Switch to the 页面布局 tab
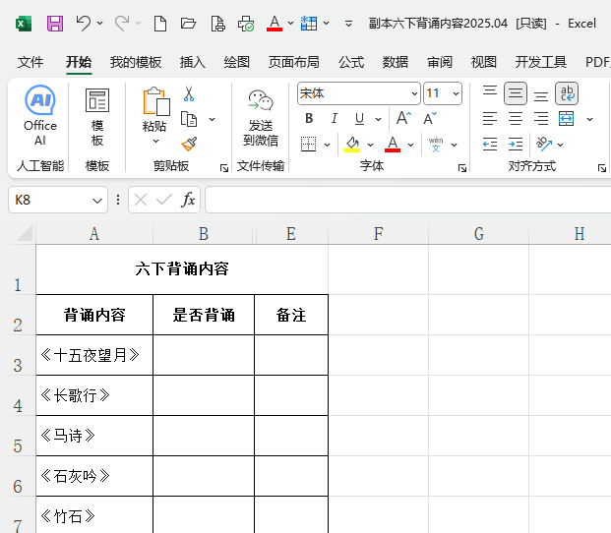 tap(294, 62)
